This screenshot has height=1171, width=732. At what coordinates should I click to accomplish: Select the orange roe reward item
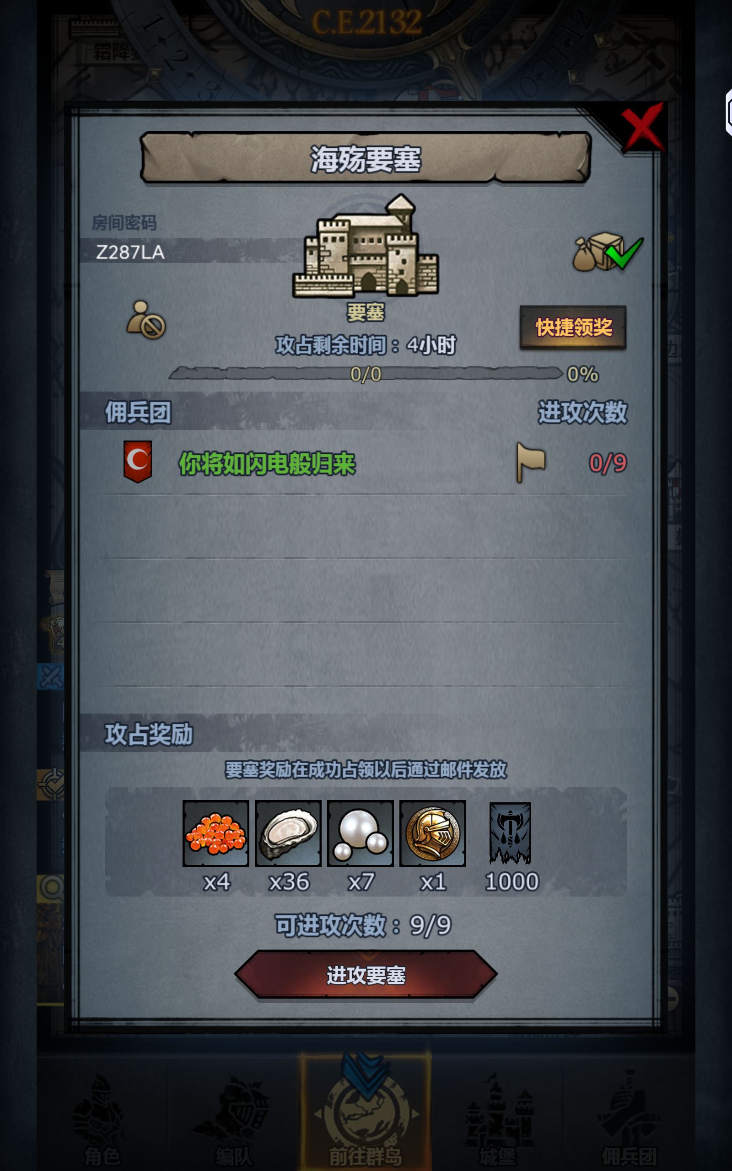tap(216, 833)
